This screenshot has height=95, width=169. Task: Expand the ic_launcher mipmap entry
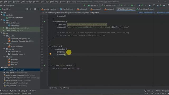click(6, 52)
